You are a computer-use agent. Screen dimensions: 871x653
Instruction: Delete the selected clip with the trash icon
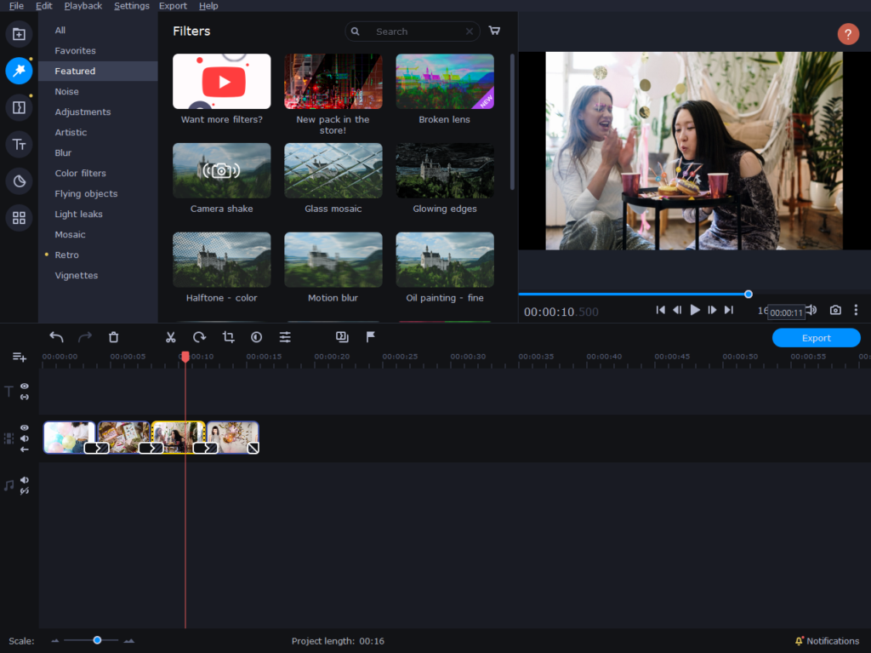click(114, 337)
